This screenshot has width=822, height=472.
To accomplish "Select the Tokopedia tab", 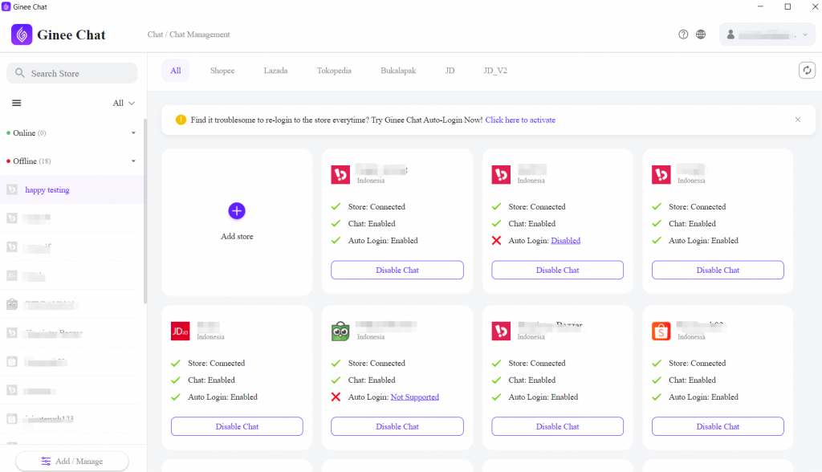I will pos(334,71).
